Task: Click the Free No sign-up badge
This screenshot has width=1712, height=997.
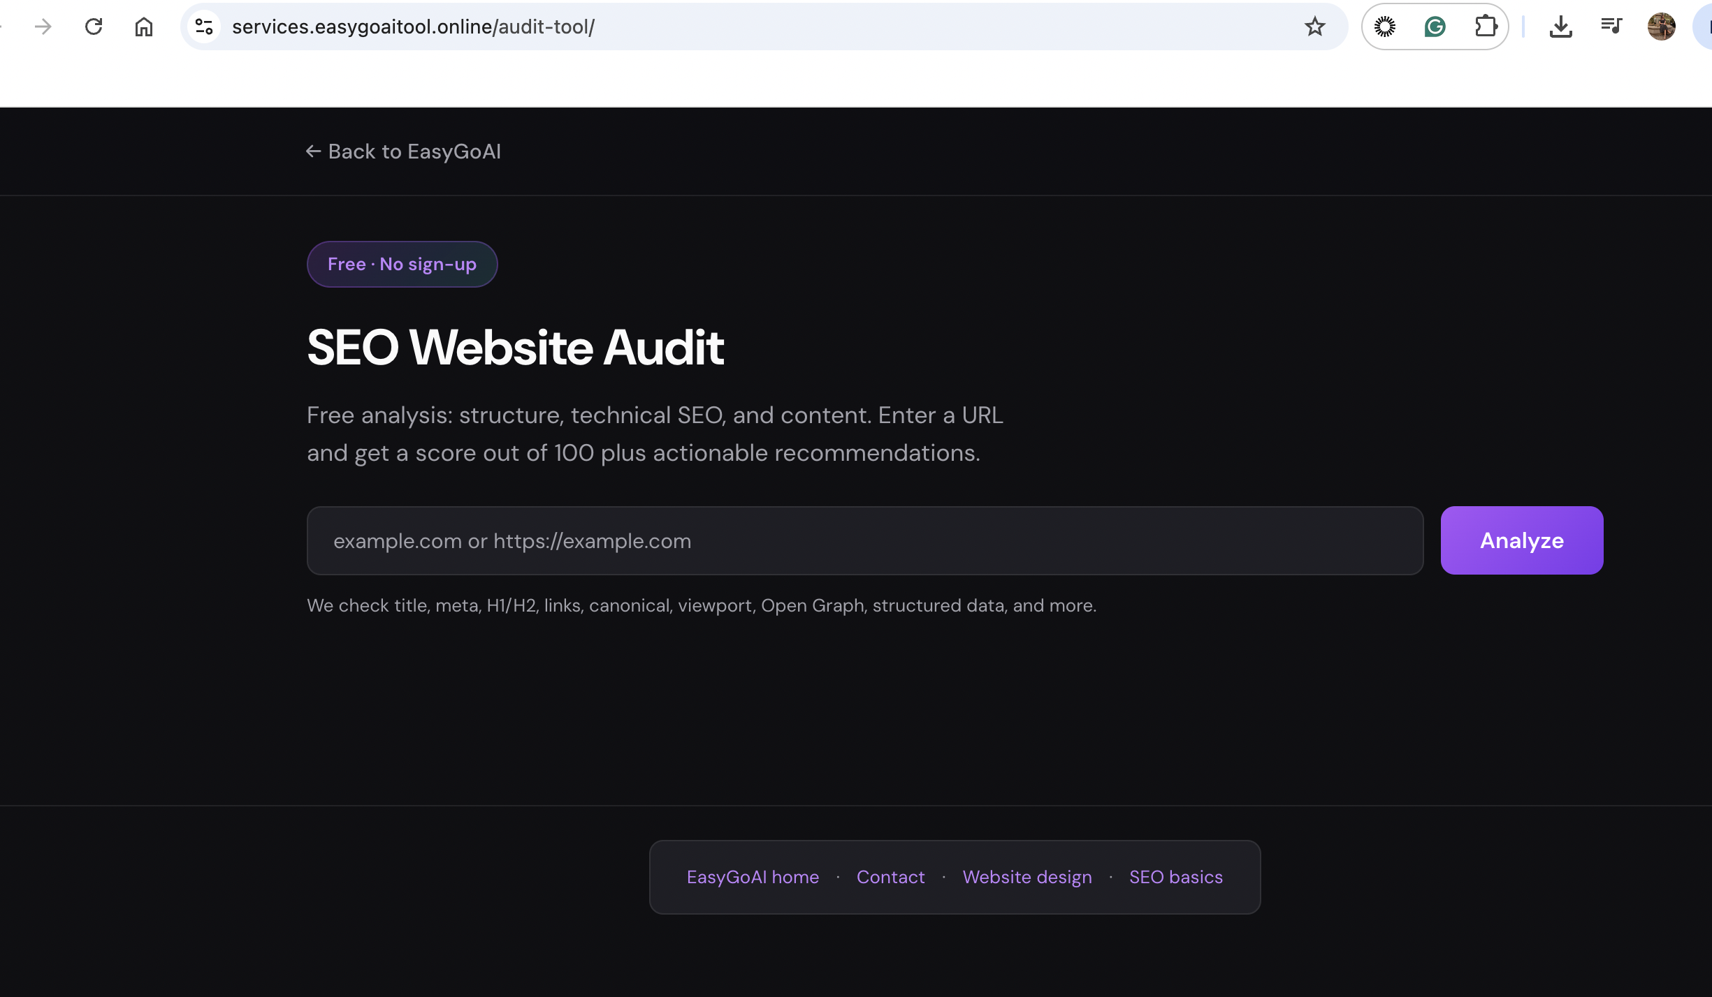Action: coord(402,264)
